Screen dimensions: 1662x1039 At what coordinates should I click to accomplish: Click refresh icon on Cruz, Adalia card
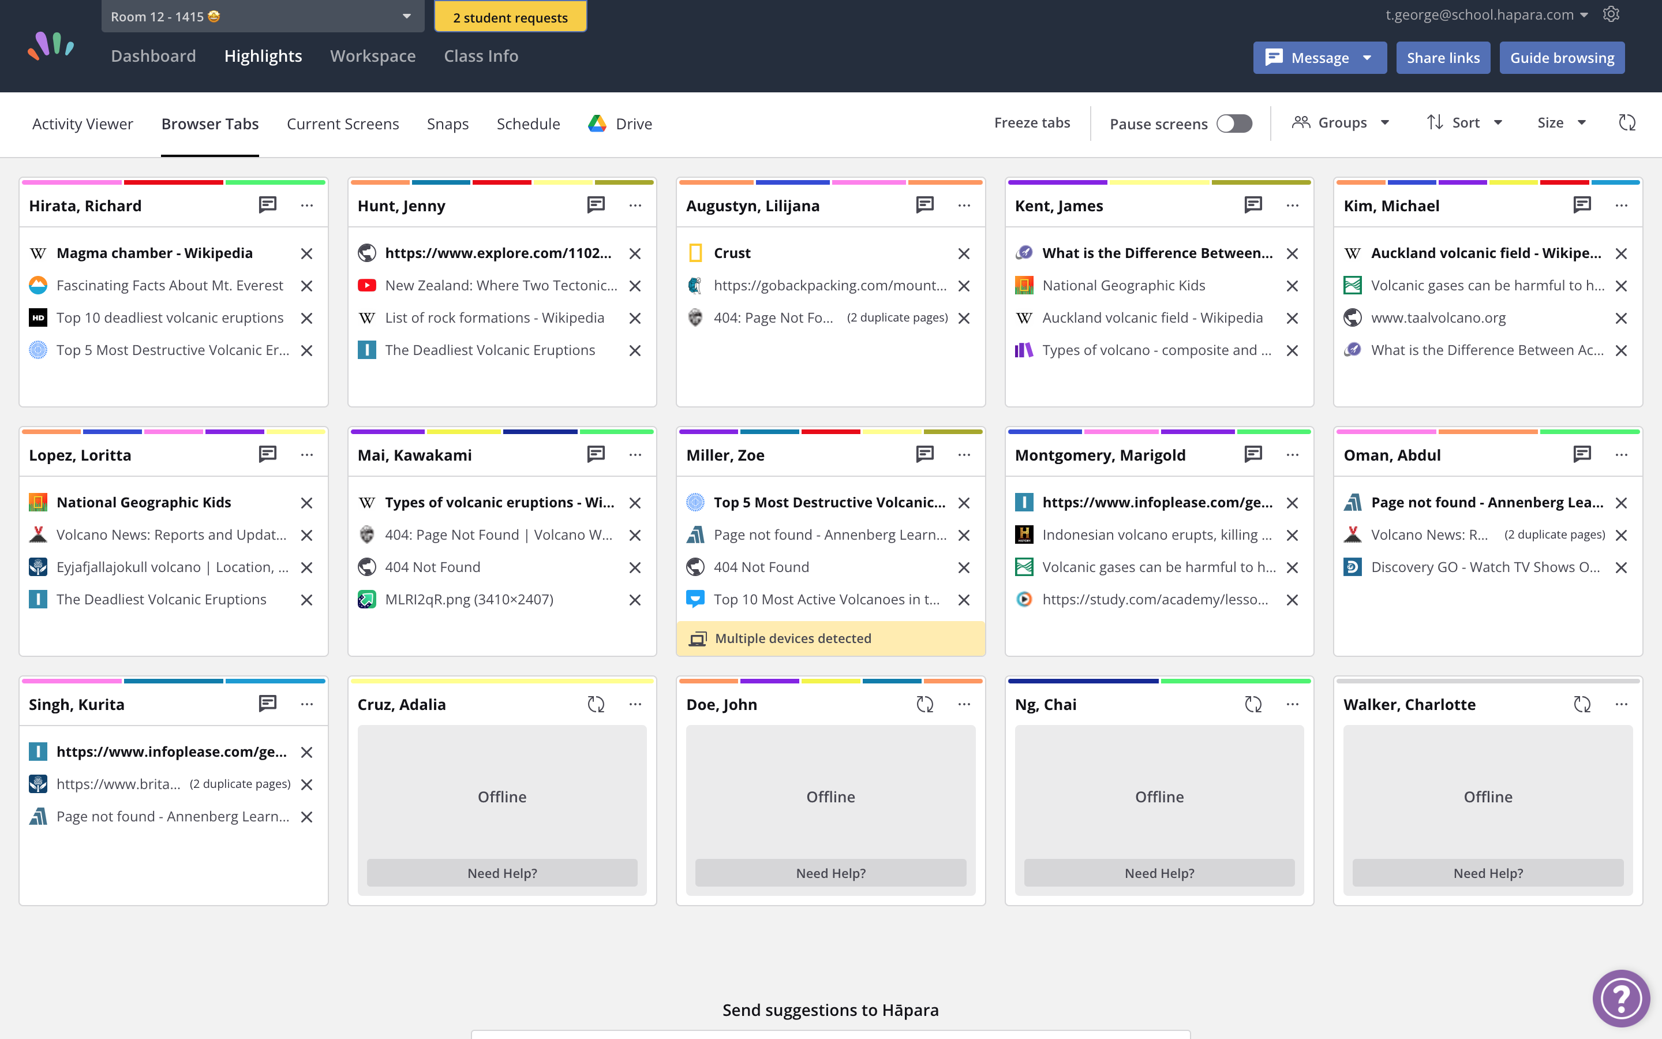coord(596,704)
